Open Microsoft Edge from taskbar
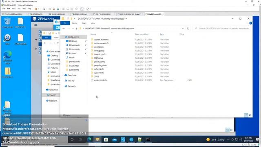The image size is (261, 147). click(89, 140)
